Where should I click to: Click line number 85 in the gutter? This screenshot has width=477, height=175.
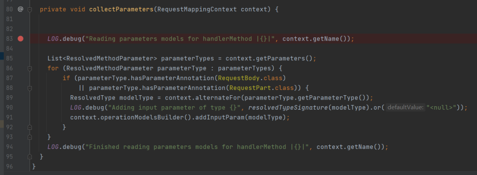pos(9,58)
